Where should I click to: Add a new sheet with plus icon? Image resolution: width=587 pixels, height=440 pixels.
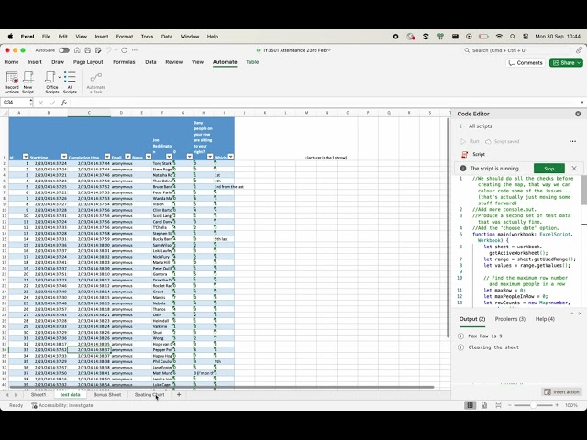click(x=179, y=394)
